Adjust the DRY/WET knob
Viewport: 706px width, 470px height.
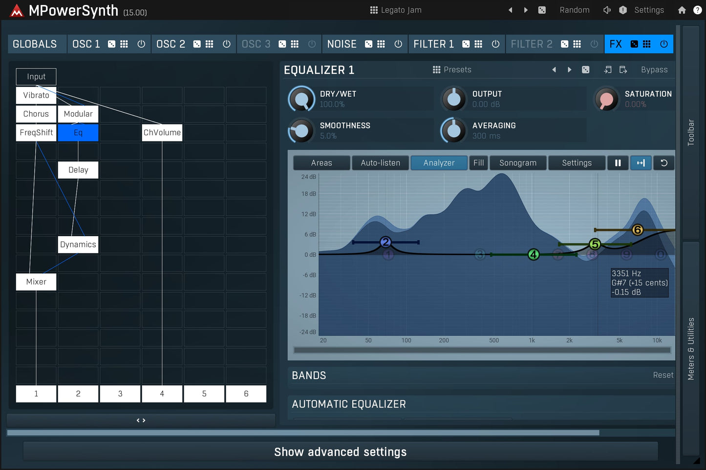click(x=301, y=99)
